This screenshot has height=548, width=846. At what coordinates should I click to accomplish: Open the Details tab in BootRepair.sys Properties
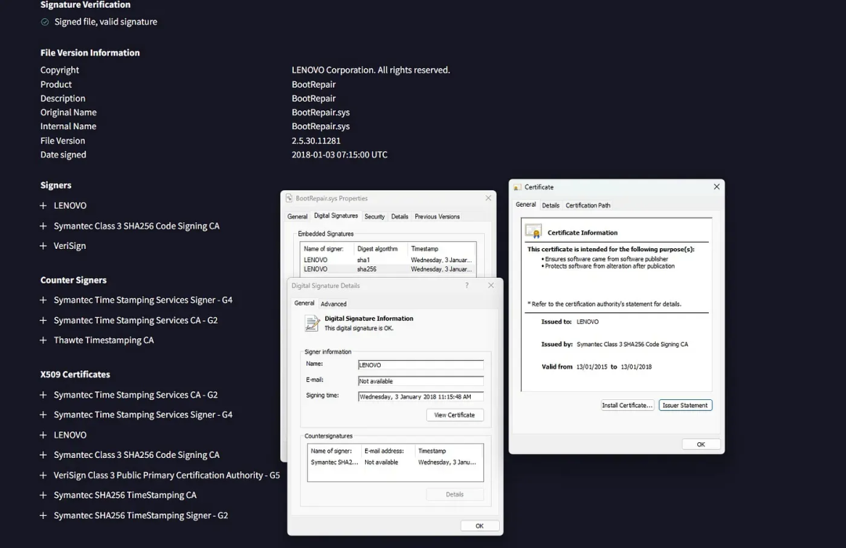coord(399,216)
